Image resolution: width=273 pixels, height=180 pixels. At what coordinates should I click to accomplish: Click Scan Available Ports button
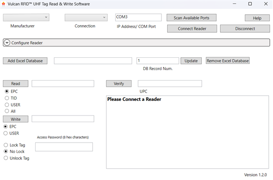coord(191,18)
